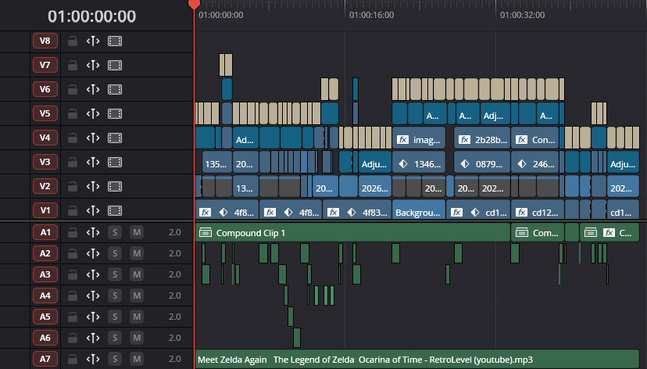Screen dimensions: 647x369
Task: Mute audio track A3
Action: (137, 274)
